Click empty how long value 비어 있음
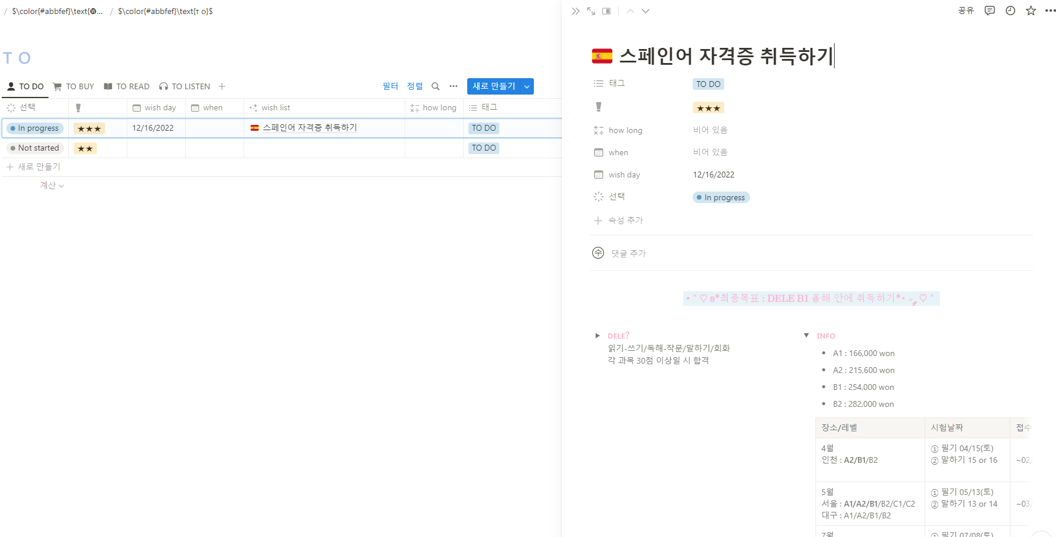 [x=710, y=130]
